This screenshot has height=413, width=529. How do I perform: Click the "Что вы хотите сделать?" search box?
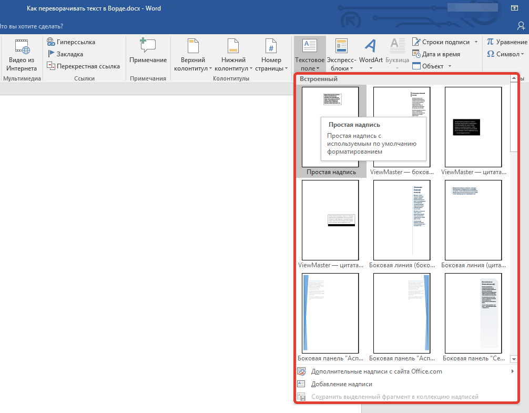click(32, 26)
